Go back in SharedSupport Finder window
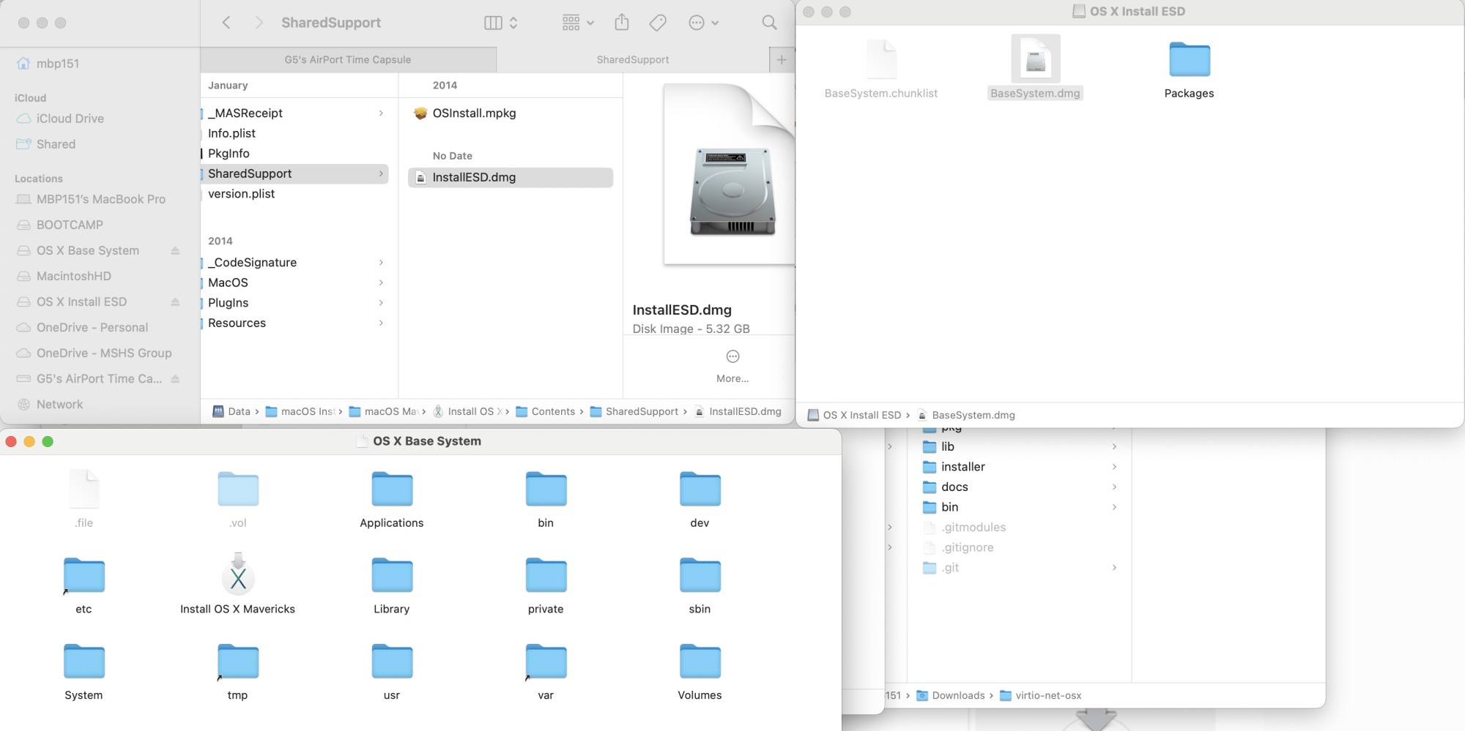Image resolution: width=1465 pixels, height=731 pixels. (226, 23)
